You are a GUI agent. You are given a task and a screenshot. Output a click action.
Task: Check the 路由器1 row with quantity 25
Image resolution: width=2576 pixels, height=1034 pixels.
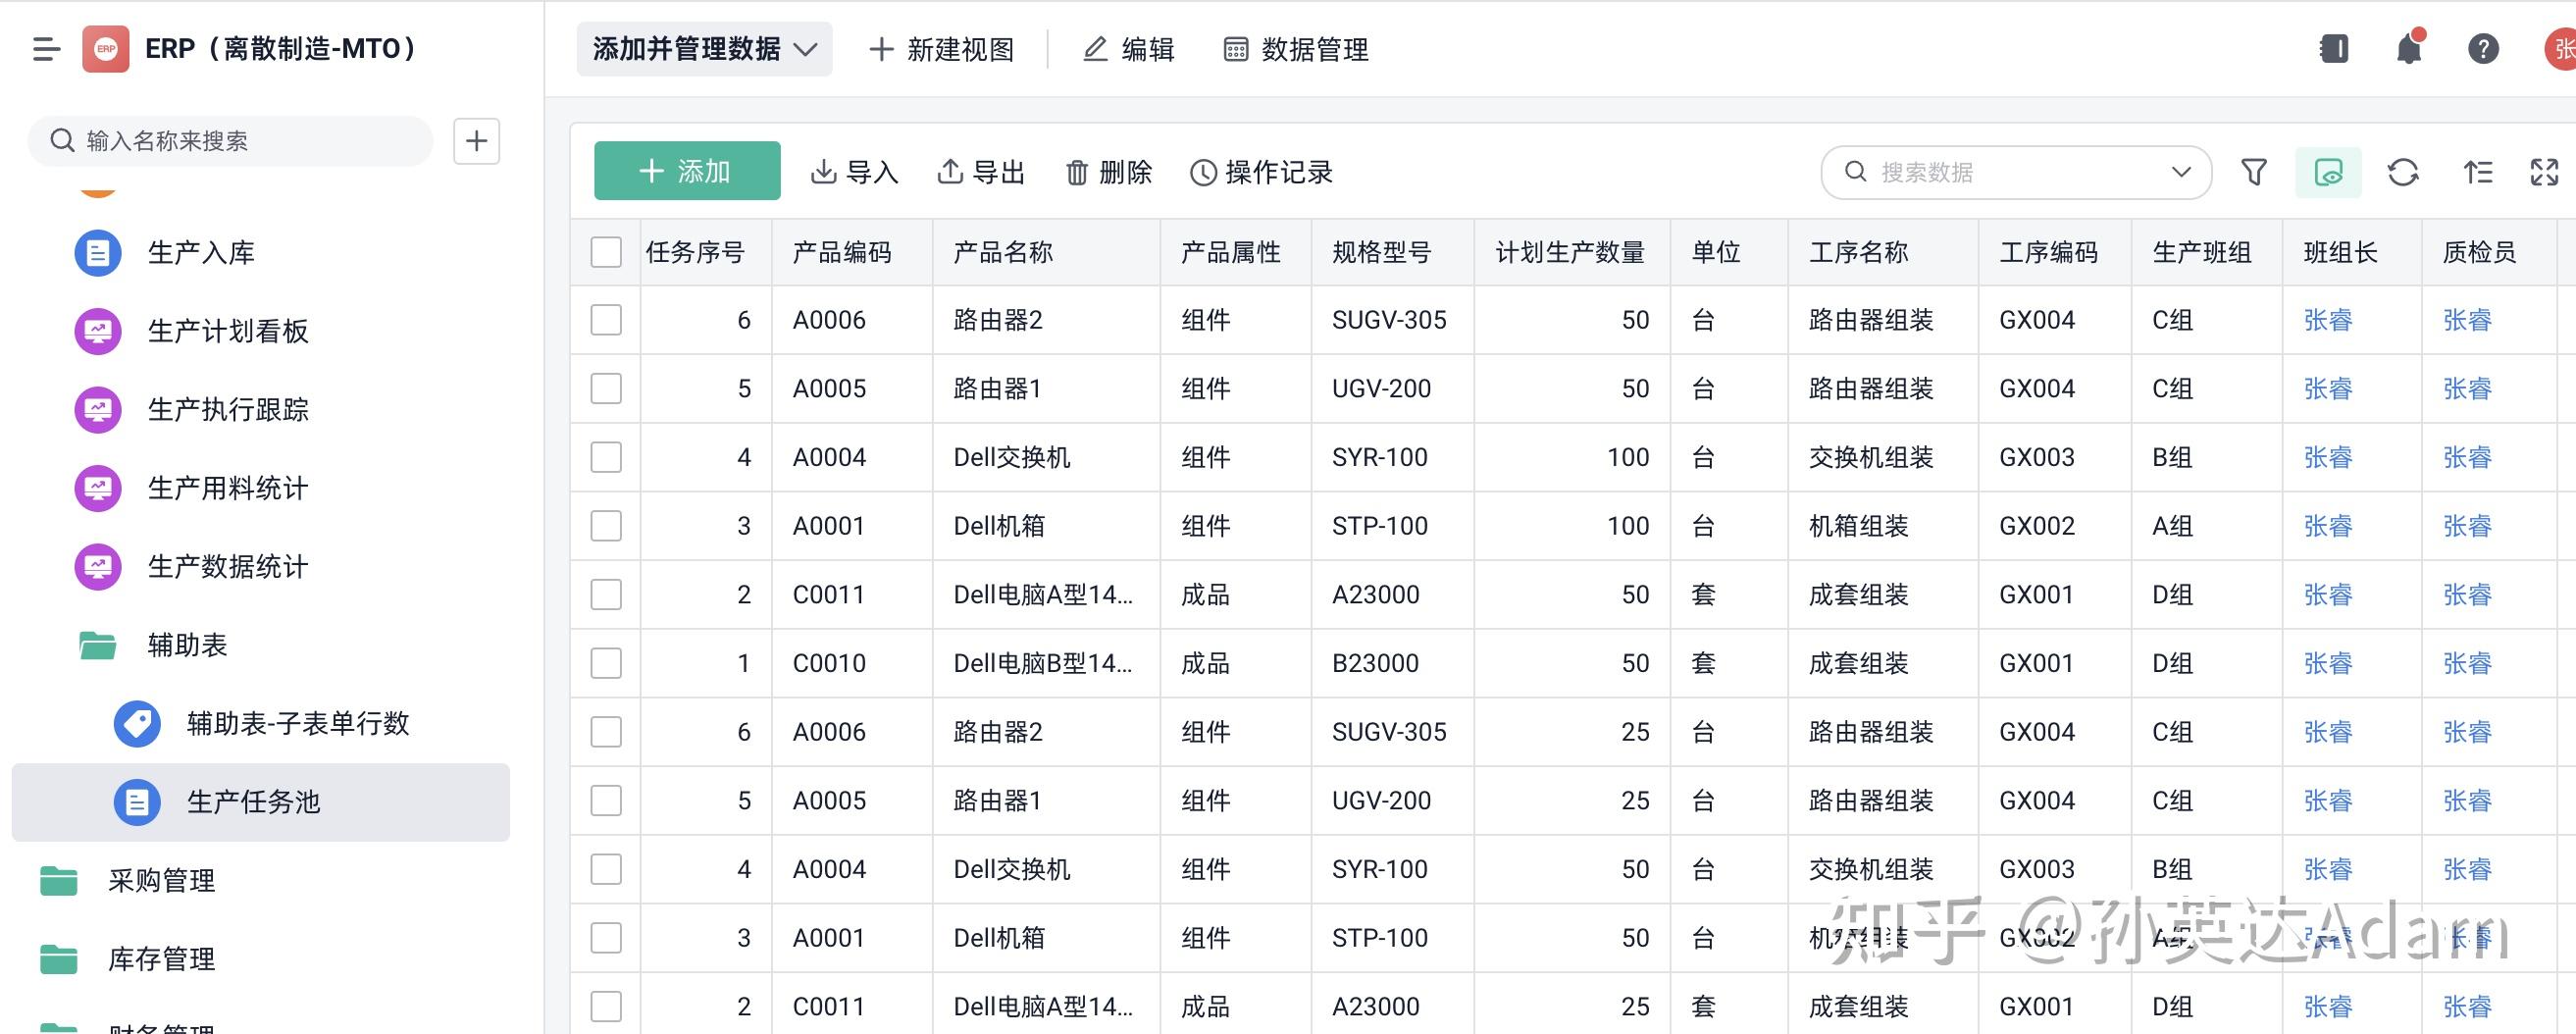[x=606, y=800]
